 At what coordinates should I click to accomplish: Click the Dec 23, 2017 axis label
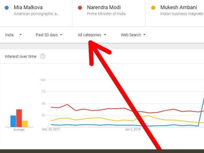point(51,129)
